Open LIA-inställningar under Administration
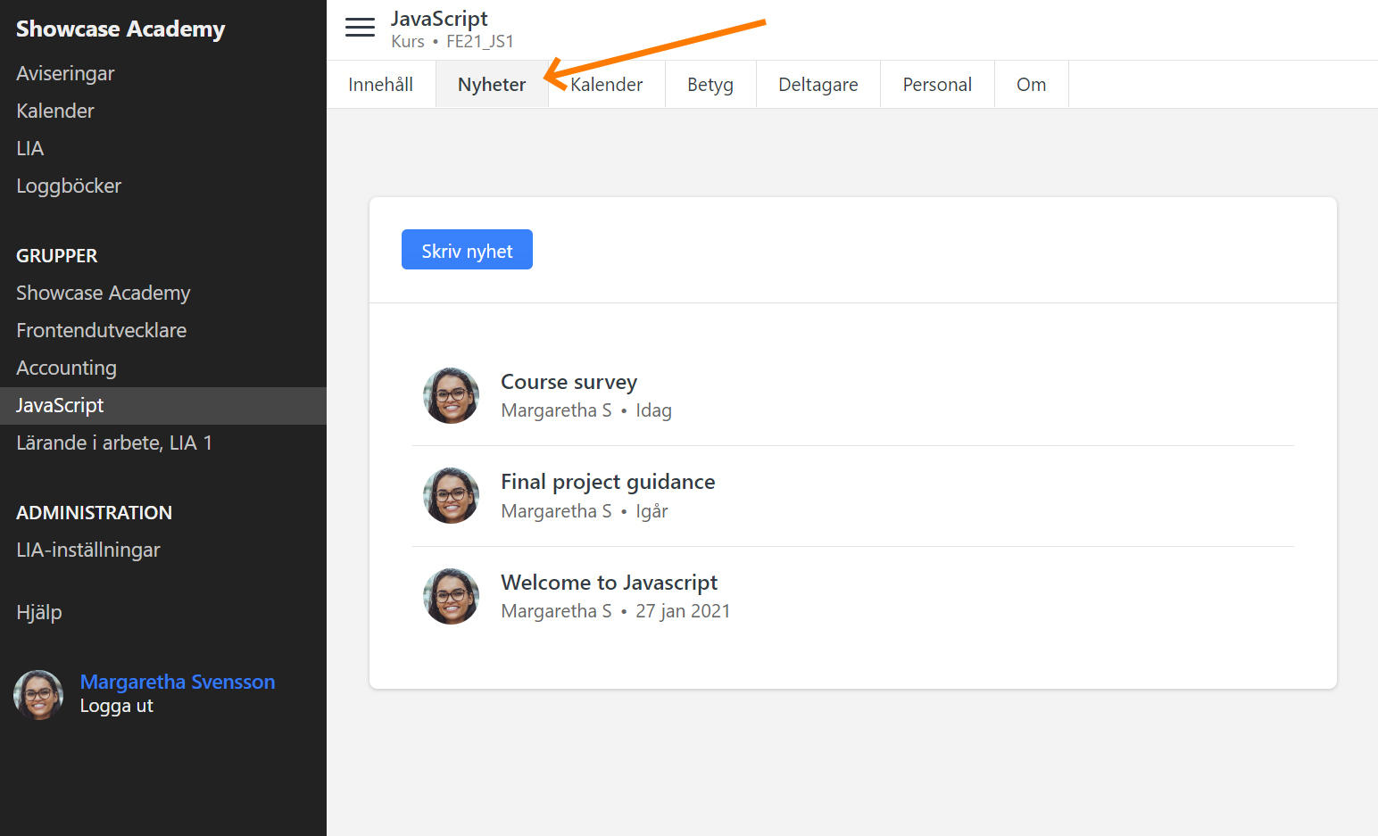The height and width of the screenshot is (836, 1378). click(x=88, y=550)
